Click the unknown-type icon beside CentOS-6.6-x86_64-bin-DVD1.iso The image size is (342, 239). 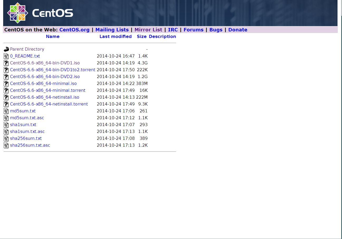(6, 63)
